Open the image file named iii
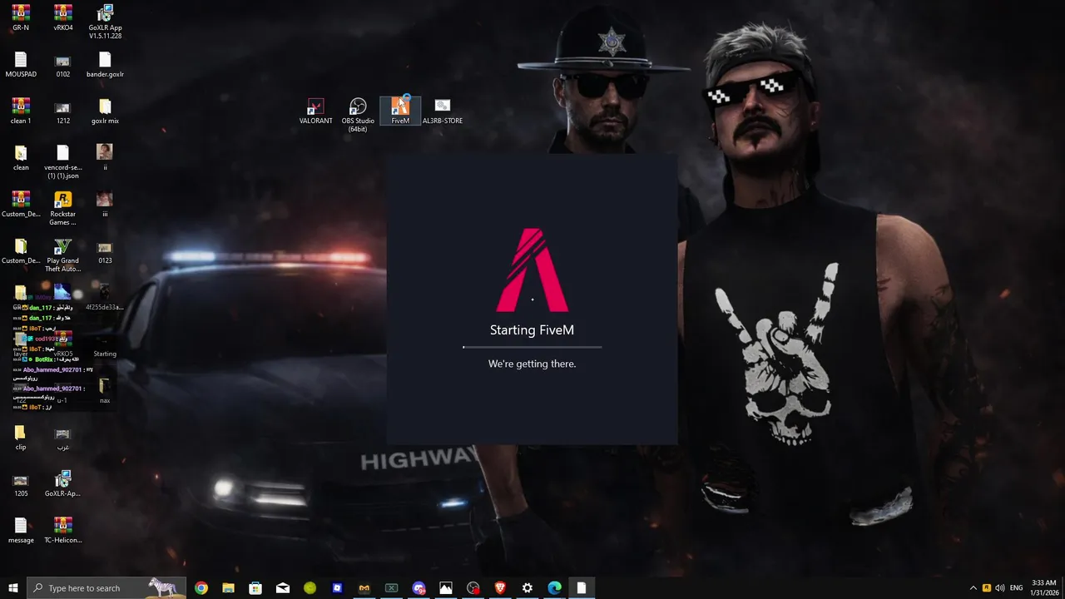The width and height of the screenshot is (1065, 599). (x=105, y=205)
